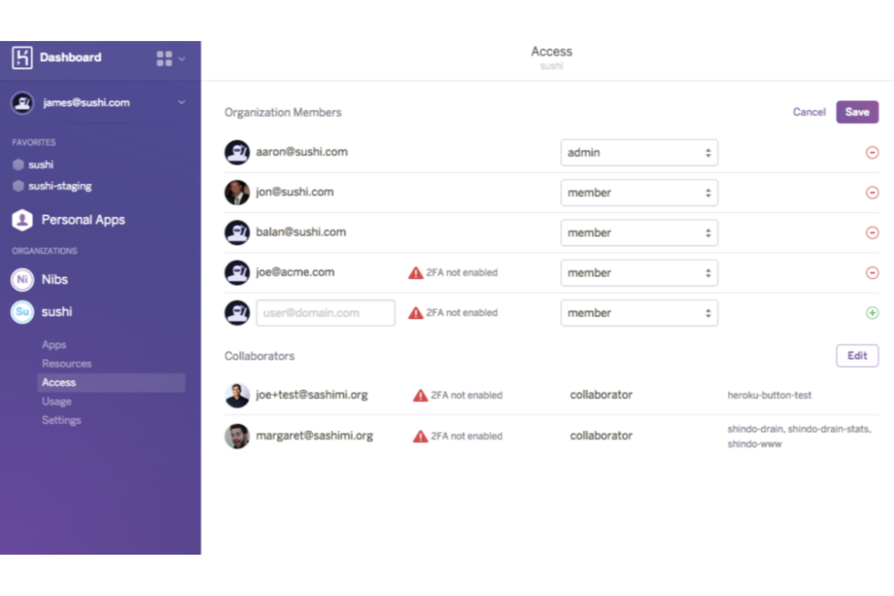
Task: Click the Heroku logo icon
Action: (21, 57)
